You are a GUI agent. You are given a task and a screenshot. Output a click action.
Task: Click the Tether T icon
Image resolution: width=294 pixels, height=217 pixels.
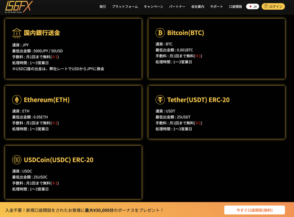click(x=160, y=100)
